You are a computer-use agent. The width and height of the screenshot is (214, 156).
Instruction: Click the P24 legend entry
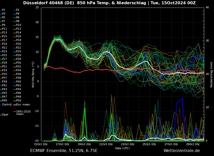[19, 51]
